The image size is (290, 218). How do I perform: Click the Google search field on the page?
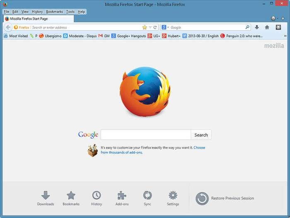pos(145,135)
